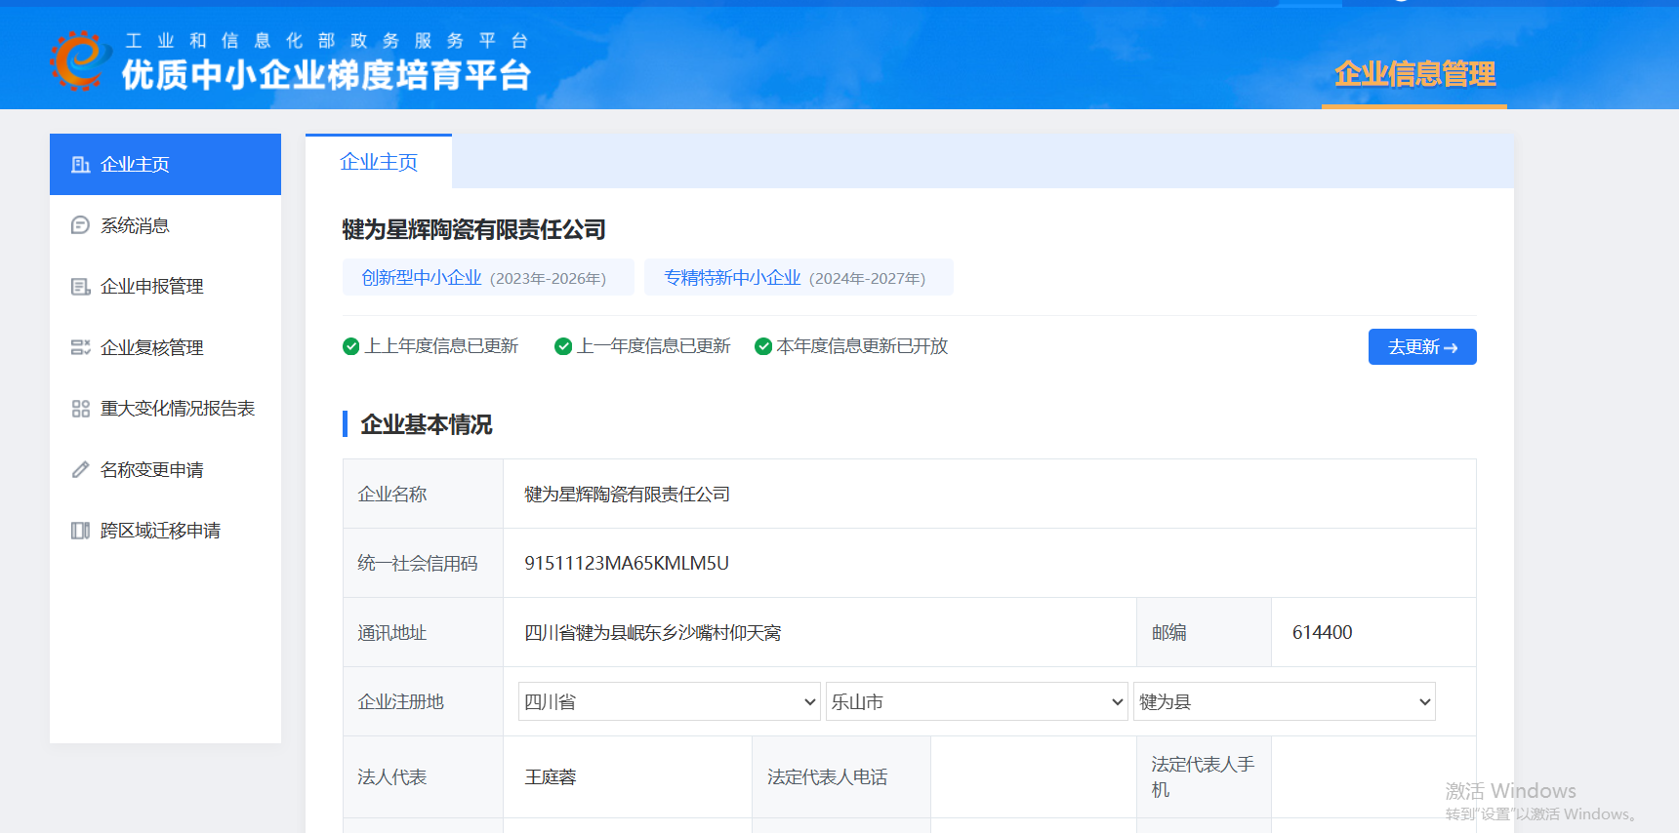Click the 企业注册地 label cell
Image resolution: width=1679 pixels, height=833 pixels.
[x=424, y=701]
